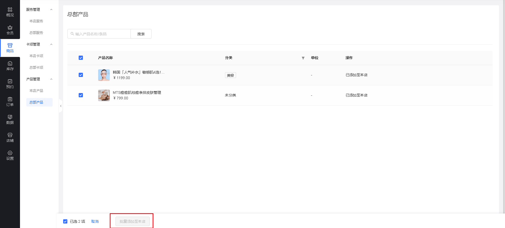
Task: Go to 总部服务 menu item
Action: coord(36,33)
